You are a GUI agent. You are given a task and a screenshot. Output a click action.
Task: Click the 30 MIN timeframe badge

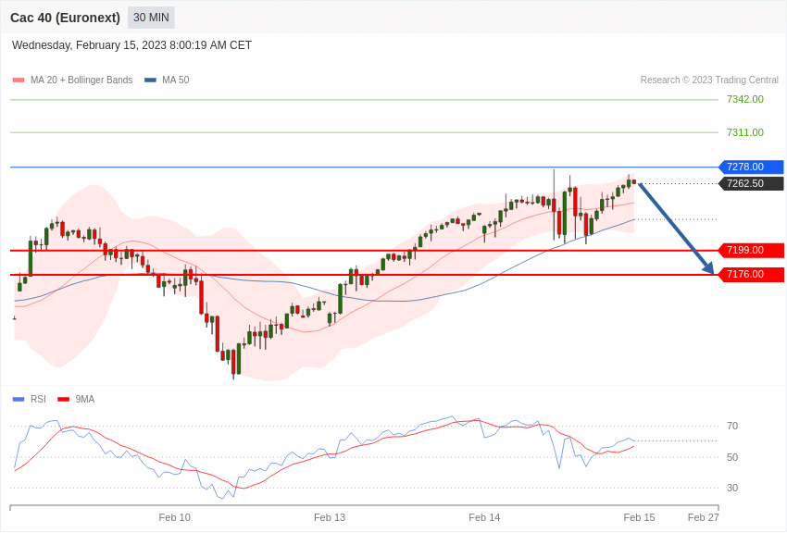[x=151, y=18]
